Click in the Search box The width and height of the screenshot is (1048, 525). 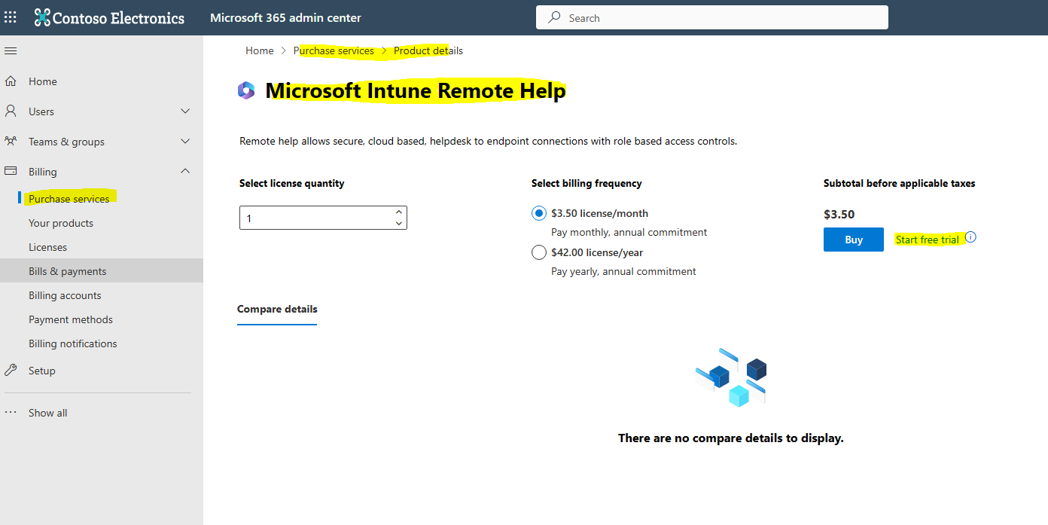click(712, 17)
